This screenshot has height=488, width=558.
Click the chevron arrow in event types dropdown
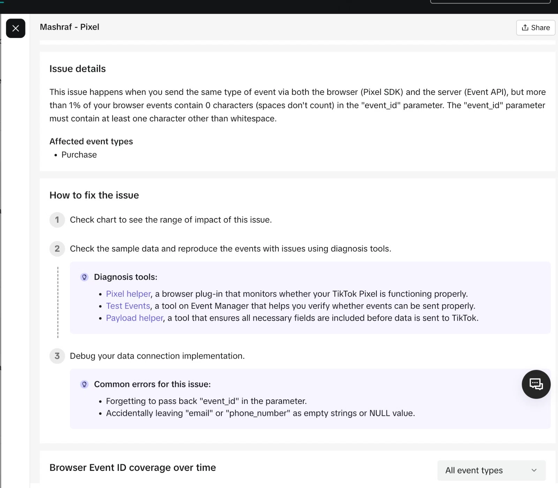[x=534, y=470]
